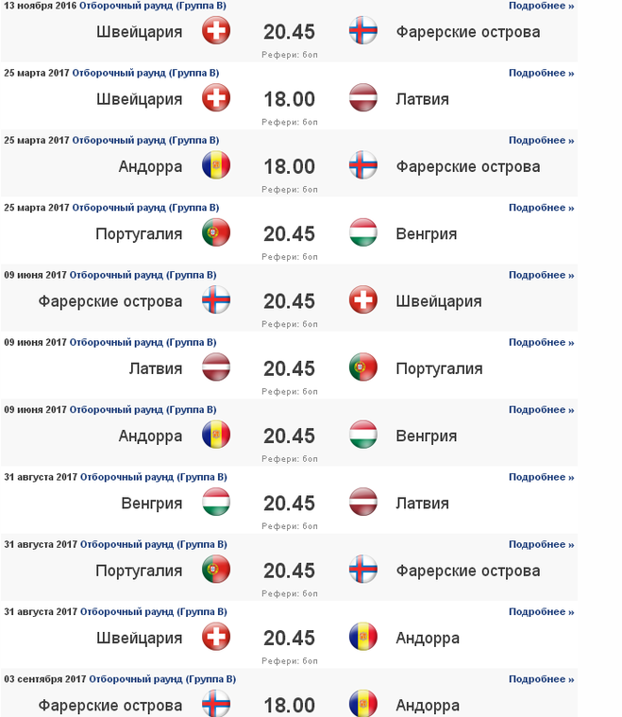Open Подробнее for Латвия–Португалия match

click(x=541, y=342)
